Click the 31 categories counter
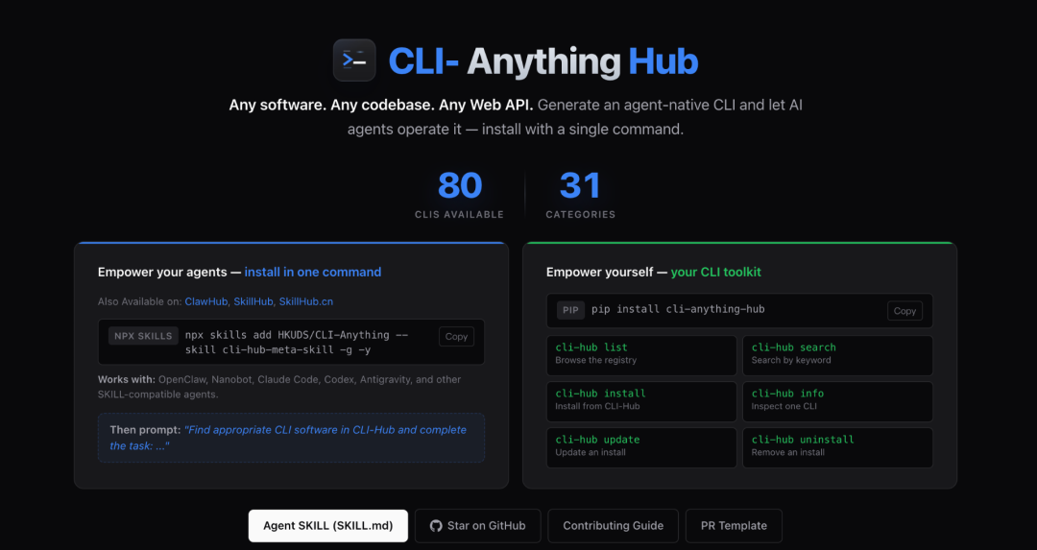This screenshot has height=550, width=1037. [581, 194]
